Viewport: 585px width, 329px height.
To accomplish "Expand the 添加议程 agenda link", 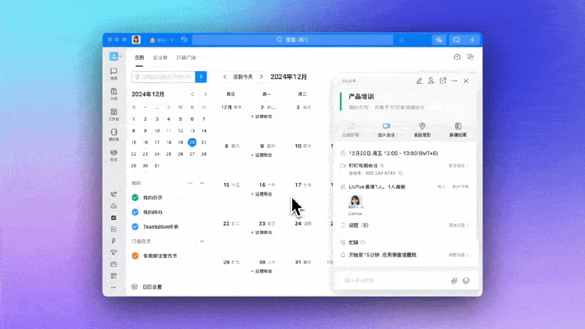I will click(459, 225).
